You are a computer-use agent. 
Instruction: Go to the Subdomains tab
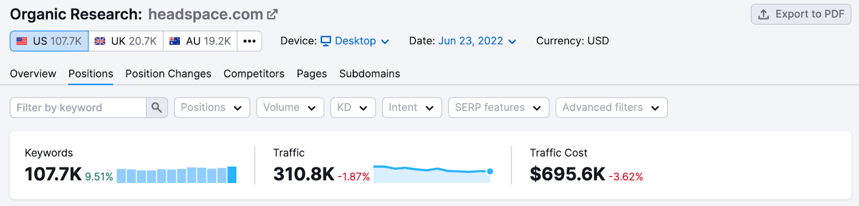pyautogui.click(x=369, y=74)
